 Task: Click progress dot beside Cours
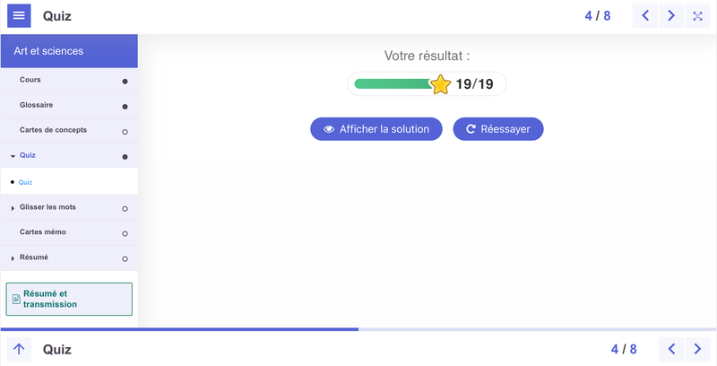click(x=125, y=82)
